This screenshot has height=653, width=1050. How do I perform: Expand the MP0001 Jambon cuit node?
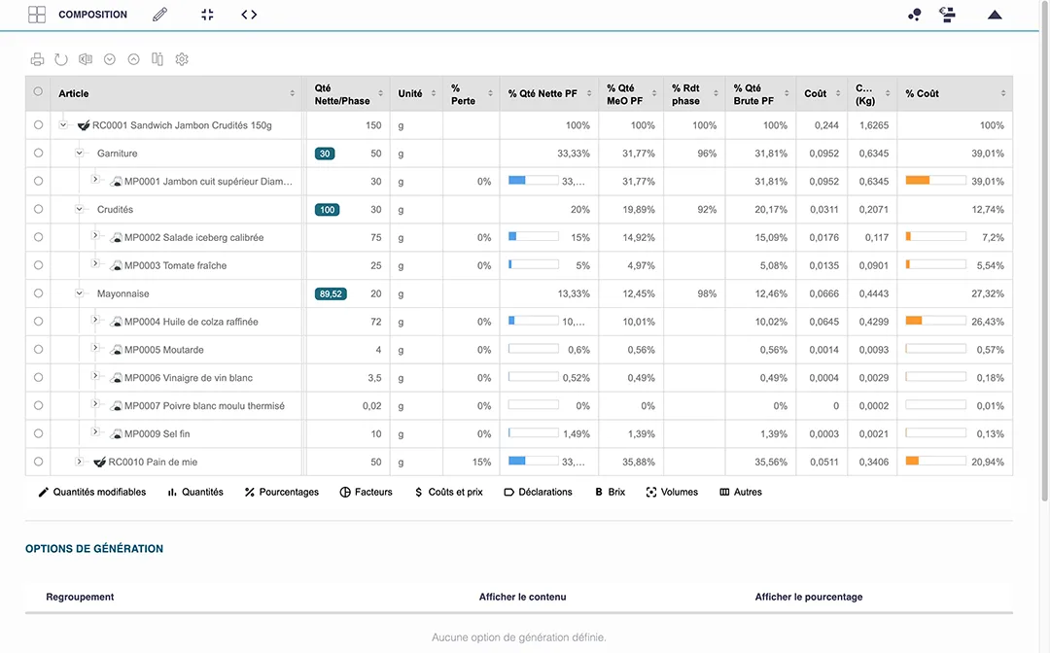click(x=95, y=180)
